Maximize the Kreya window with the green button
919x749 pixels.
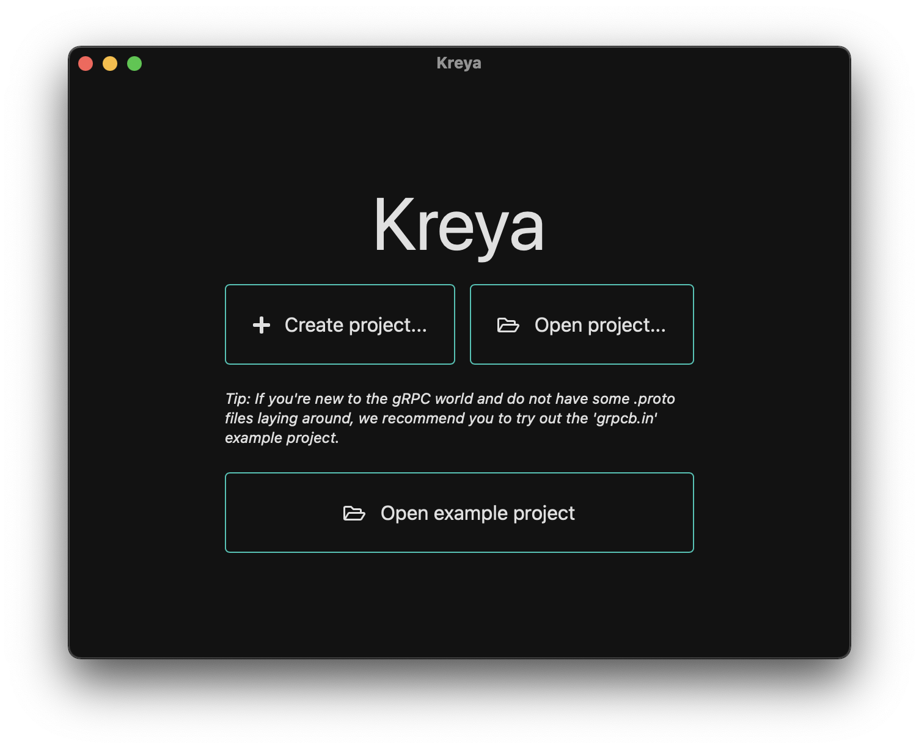pyautogui.click(x=134, y=64)
